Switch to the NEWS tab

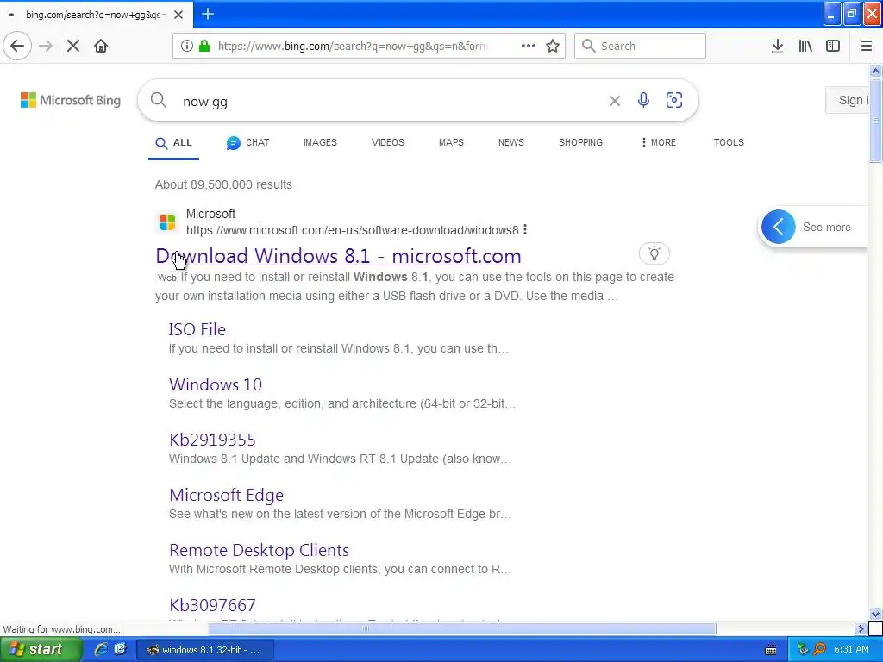[510, 142]
